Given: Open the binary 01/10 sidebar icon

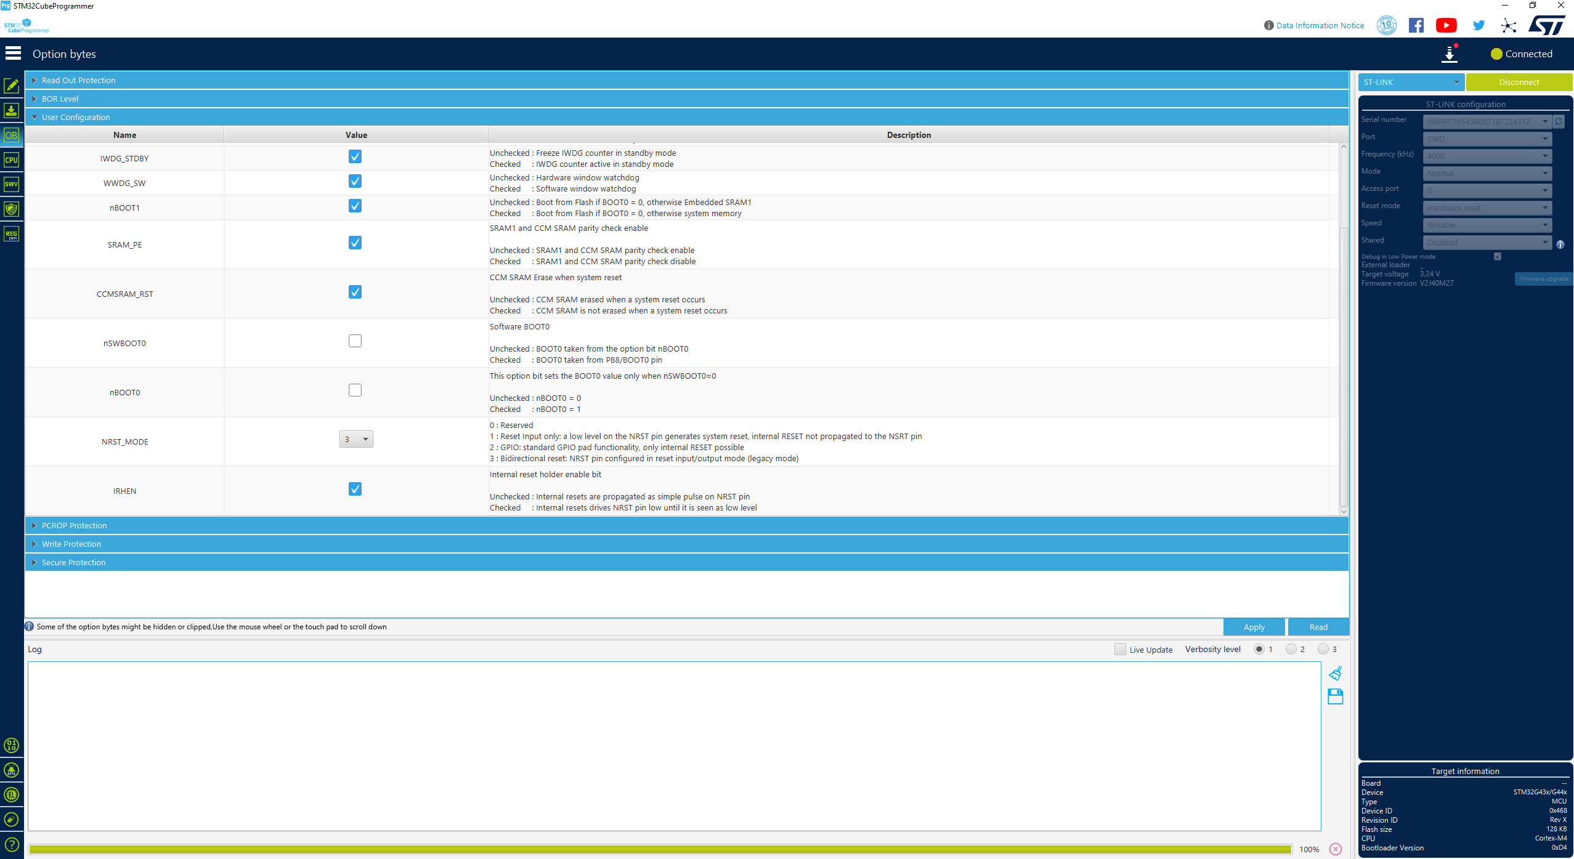Looking at the screenshot, I should [x=11, y=745].
